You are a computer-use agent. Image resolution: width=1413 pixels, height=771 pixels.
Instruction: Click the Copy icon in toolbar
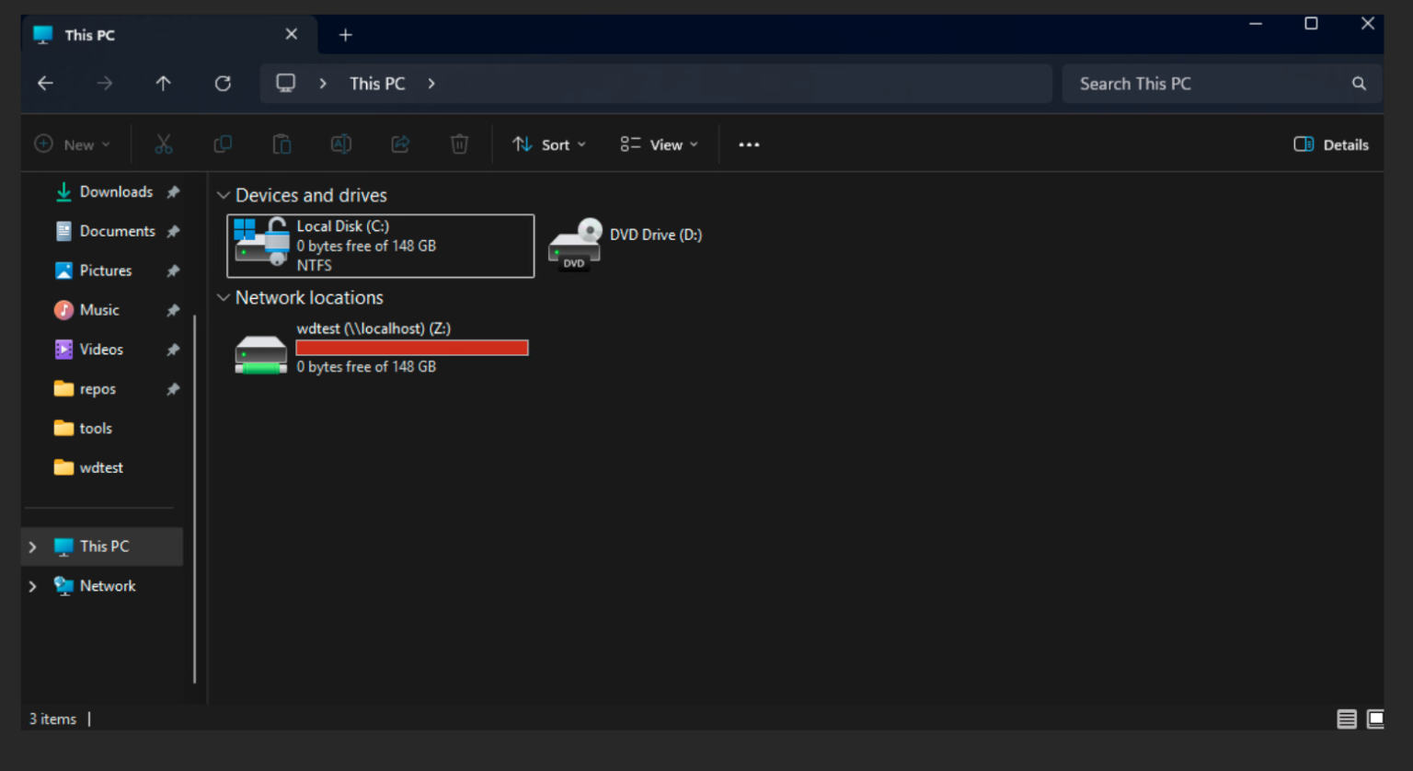coord(223,144)
